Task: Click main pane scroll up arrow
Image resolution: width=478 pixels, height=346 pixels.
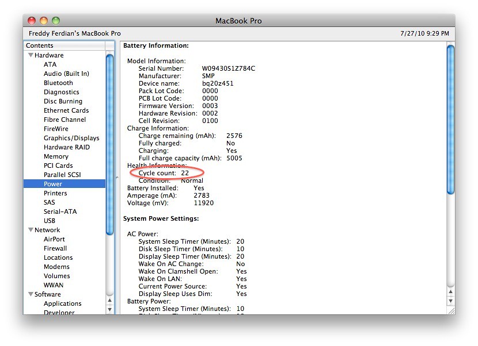Action: pyautogui.click(x=450, y=291)
